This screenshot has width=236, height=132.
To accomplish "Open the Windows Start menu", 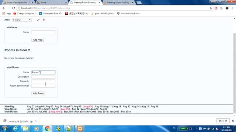I will click(4, 129).
